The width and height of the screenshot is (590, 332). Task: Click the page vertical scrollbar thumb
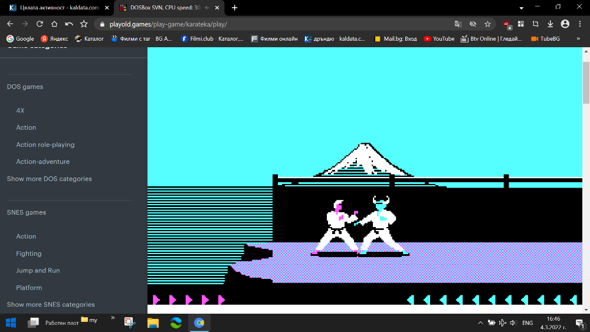pos(586,83)
